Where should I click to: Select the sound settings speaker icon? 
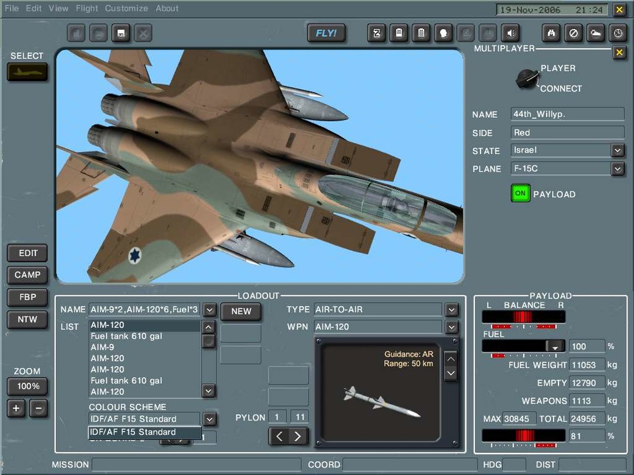pyautogui.click(x=510, y=32)
